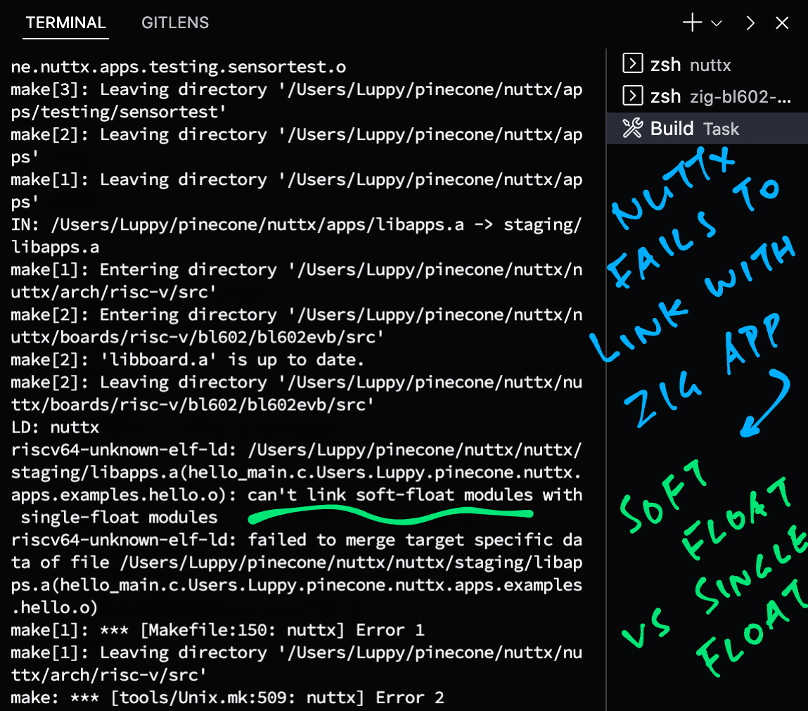Click the plus icon to create new terminal

pos(692,23)
